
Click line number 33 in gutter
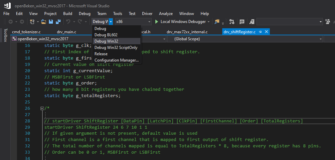click(27, 152)
